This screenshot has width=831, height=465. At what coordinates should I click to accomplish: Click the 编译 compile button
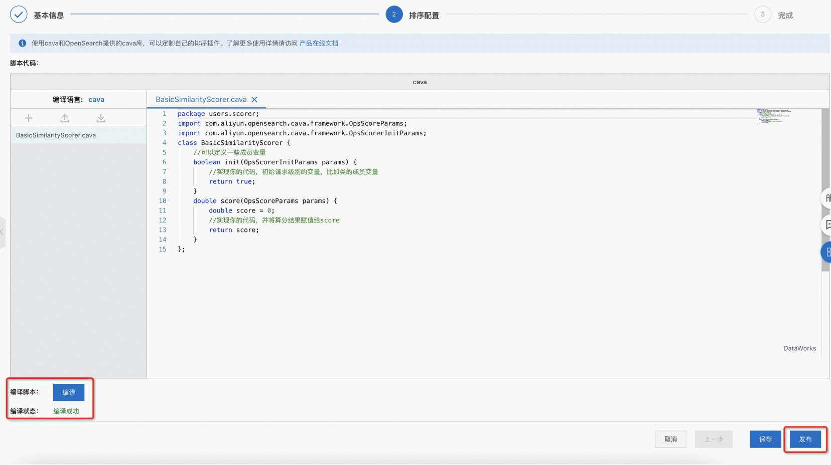[69, 392]
